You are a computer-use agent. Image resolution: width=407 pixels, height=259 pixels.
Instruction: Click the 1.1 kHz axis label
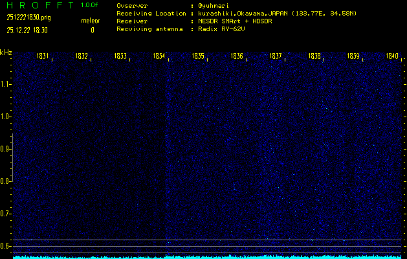tap(5, 84)
